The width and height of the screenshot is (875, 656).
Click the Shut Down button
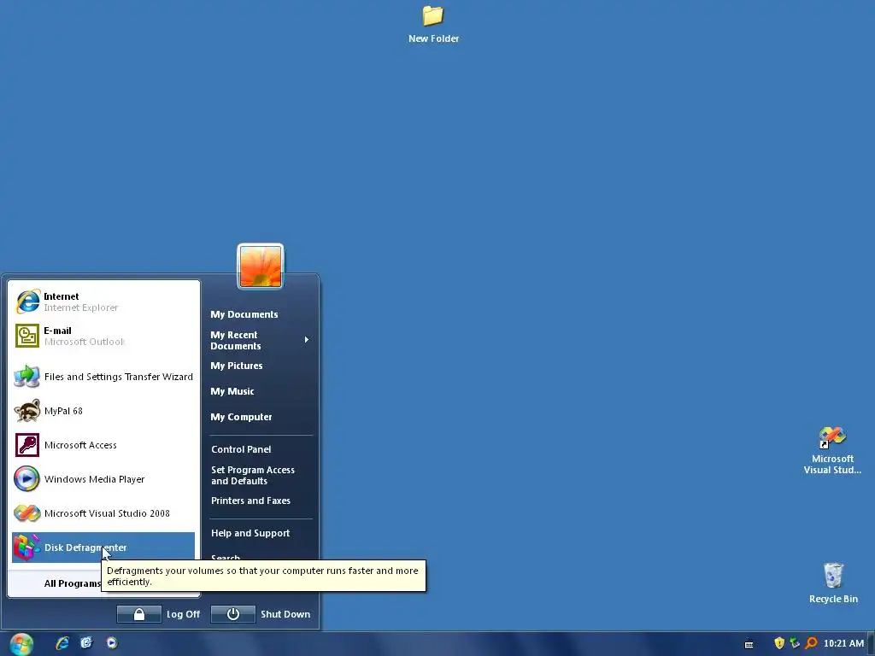[x=261, y=614]
